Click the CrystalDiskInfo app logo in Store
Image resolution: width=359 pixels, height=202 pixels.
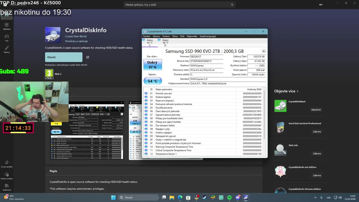point(53,35)
